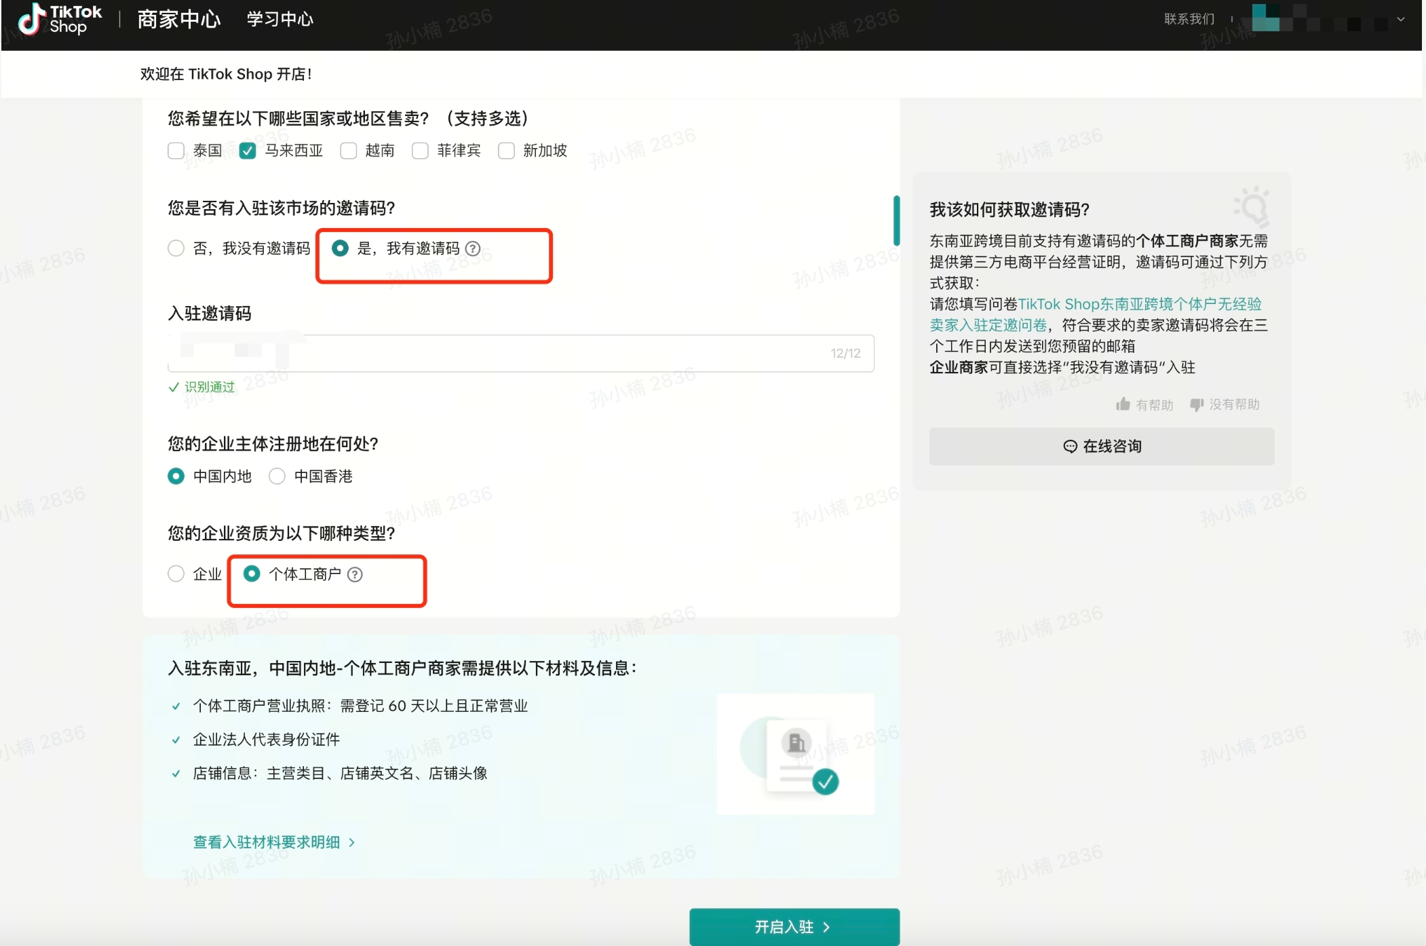Screen dimensions: 1426x946
Task: Give thumbs down on 没有帮助 feedback
Action: pos(1225,404)
